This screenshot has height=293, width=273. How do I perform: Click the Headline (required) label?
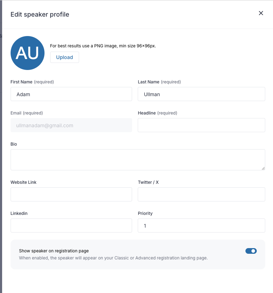157,113
